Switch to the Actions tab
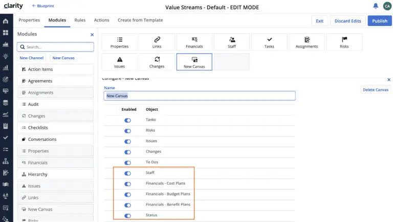Image resolution: width=393 pixels, height=222 pixels. 101,20
